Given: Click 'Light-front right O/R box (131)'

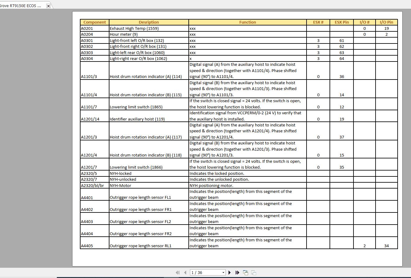Looking at the screenshot, I should coord(138,47).
